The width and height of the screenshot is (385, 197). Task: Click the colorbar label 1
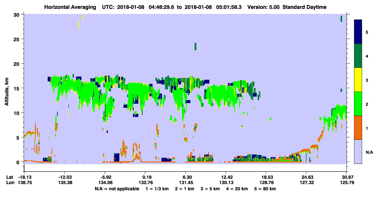(x=367, y=128)
